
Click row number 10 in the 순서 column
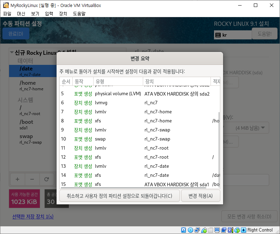(x=64, y=139)
